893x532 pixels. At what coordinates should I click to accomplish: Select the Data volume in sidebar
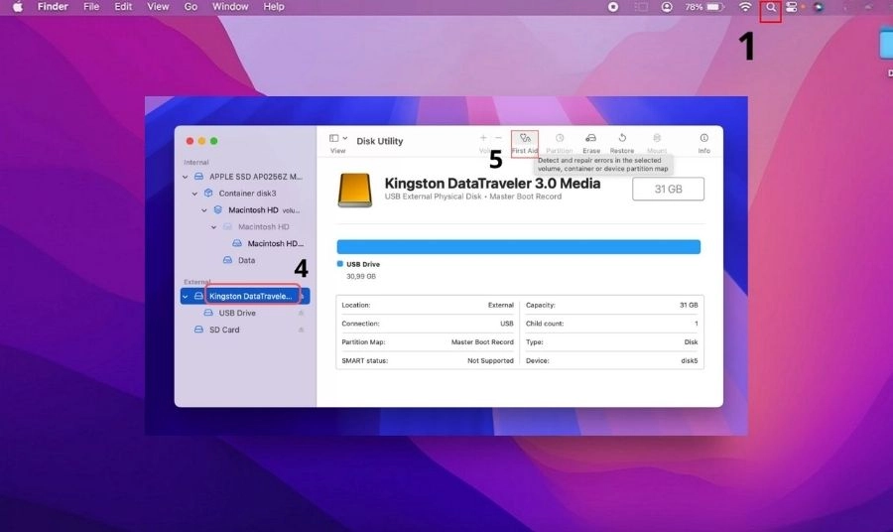245,260
